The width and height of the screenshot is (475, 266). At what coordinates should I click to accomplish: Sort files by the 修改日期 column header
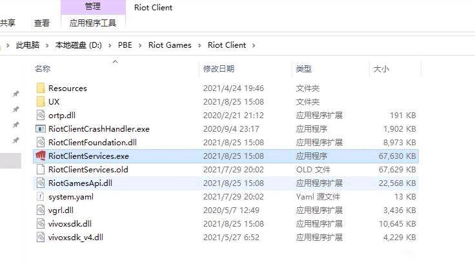pyautogui.click(x=218, y=69)
